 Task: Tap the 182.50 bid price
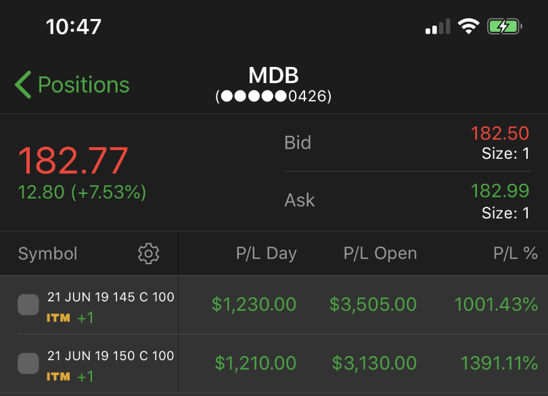(500, 133)
